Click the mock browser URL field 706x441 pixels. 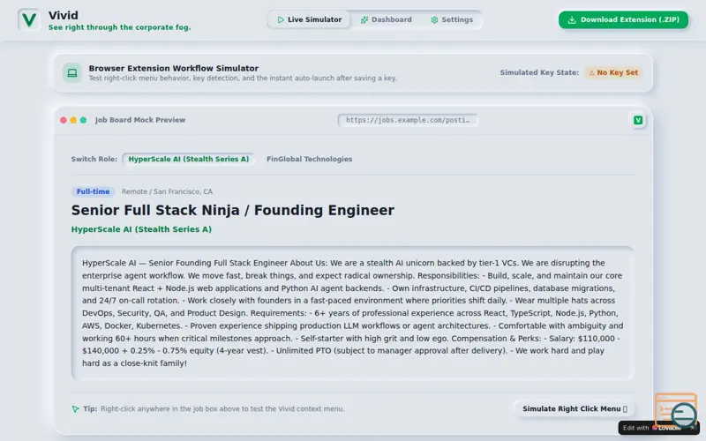tap(408, 120)
